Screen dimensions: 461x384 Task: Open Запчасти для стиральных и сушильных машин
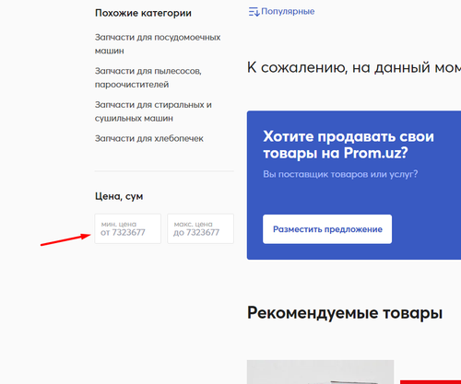pos(153,111)
